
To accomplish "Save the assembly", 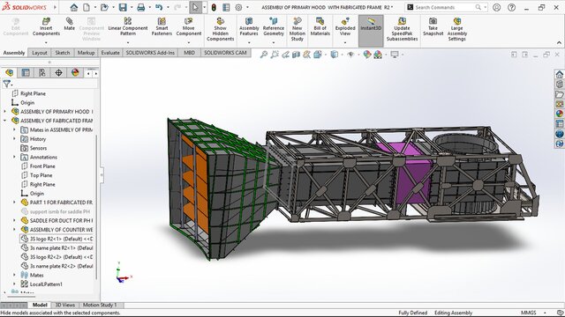I will point(123,7).
